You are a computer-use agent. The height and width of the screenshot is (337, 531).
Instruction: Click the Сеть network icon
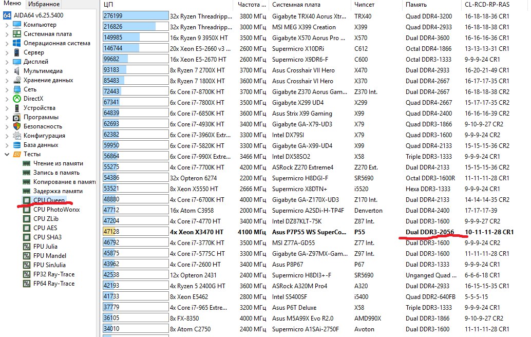coord(17,89)
